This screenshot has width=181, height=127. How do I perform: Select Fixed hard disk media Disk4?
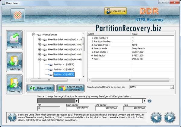65,60
